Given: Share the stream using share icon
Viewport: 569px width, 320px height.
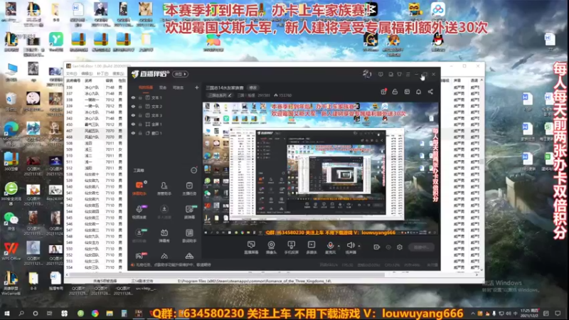Looking at the screenshot, I should click(430, 92).
